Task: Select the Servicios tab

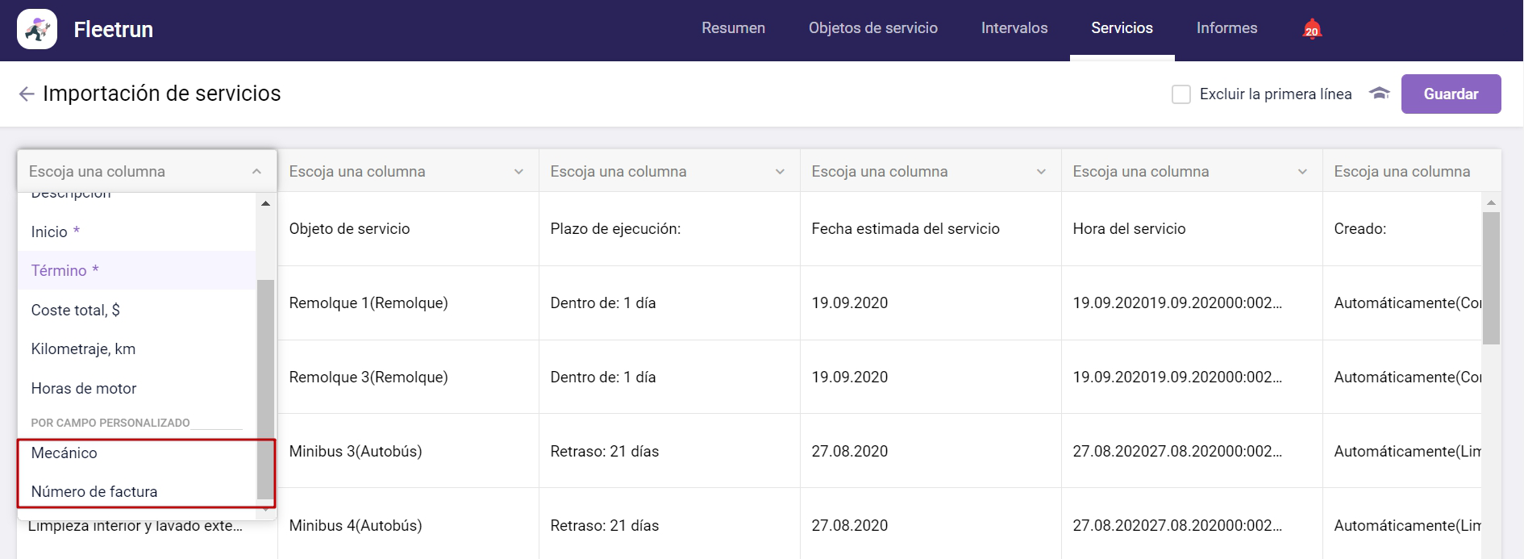Action: tap(1122, 28)
